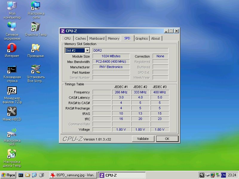Open the About tab
This screenshot has height=179, width=239.
click(x=156, y=38)
